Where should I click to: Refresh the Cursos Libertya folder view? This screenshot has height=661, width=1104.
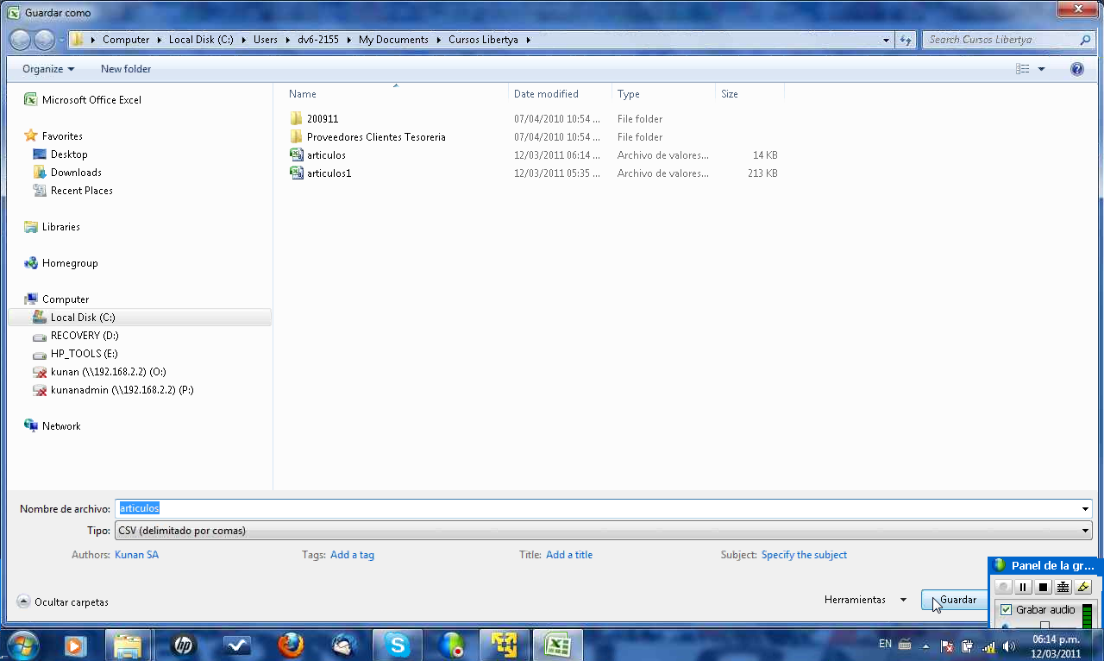pyautogui.click(x=906, y=40)
